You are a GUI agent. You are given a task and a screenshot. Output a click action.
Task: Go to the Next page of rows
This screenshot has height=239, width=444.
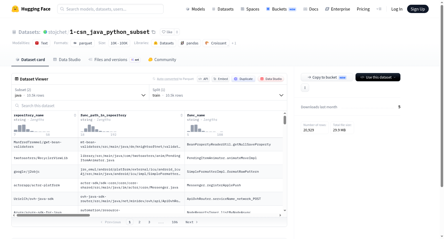[x=191, y=222]
